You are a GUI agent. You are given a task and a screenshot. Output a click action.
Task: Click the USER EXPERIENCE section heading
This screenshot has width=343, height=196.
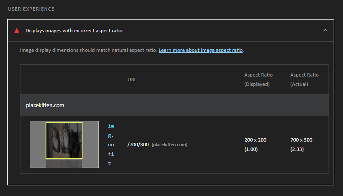[x=31, y=9]
